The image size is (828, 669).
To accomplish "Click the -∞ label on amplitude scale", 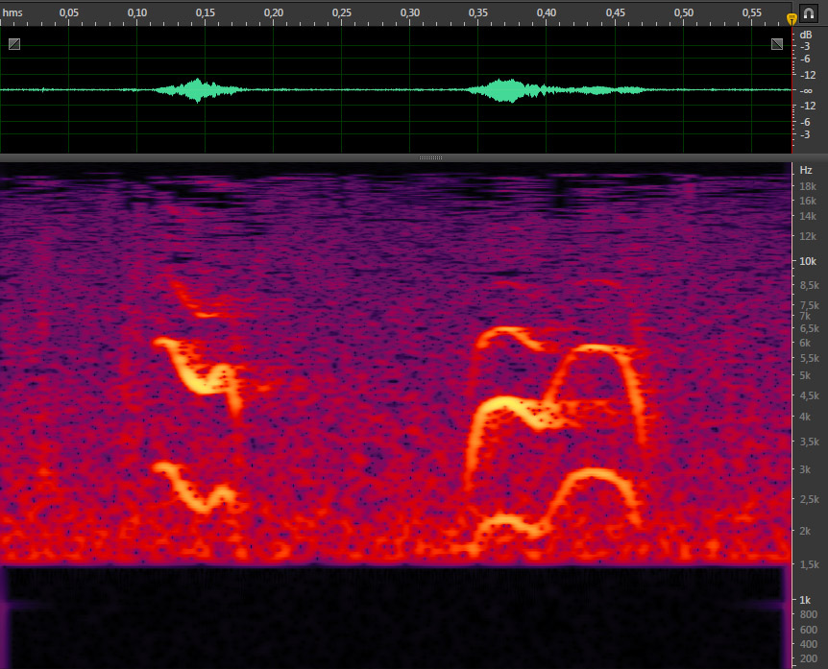I will click(x=806, y=91).
